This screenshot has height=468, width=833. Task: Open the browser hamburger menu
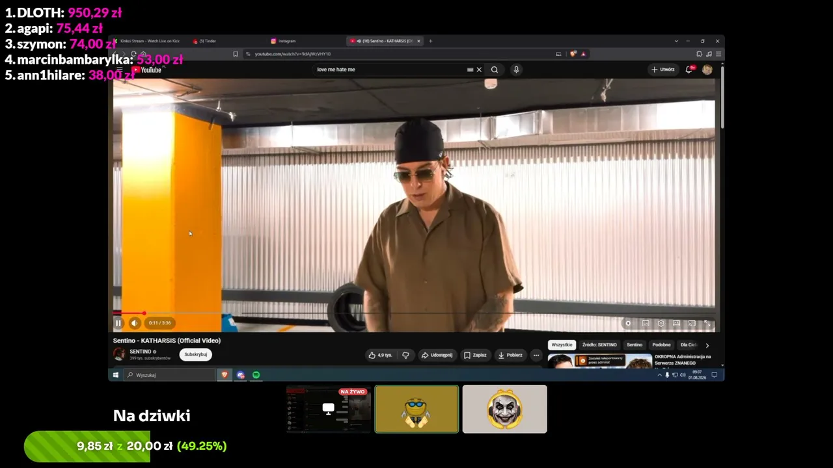pyautogui.click(x=718, y=54)
